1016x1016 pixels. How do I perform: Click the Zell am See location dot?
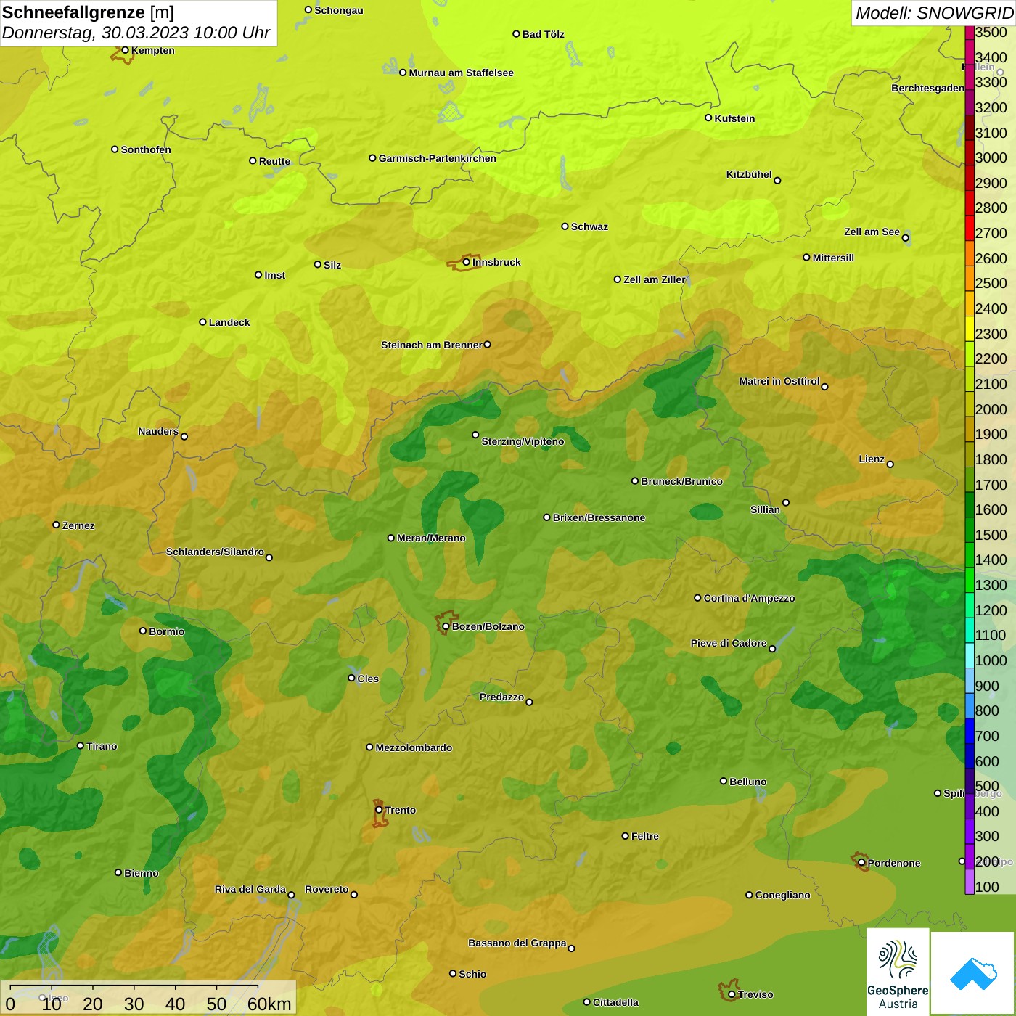pyautogui.click(x=905, y=238)
